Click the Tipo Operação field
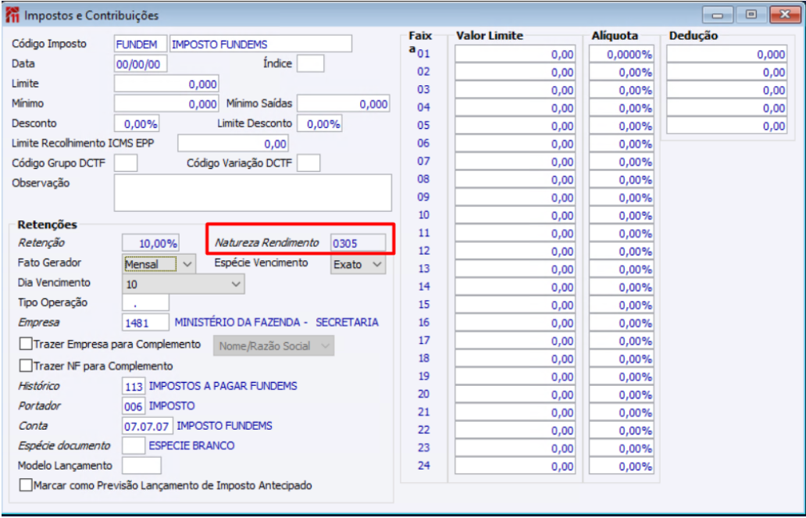The image size is (806, 518). pyautogui.click(x=145, y=303)
